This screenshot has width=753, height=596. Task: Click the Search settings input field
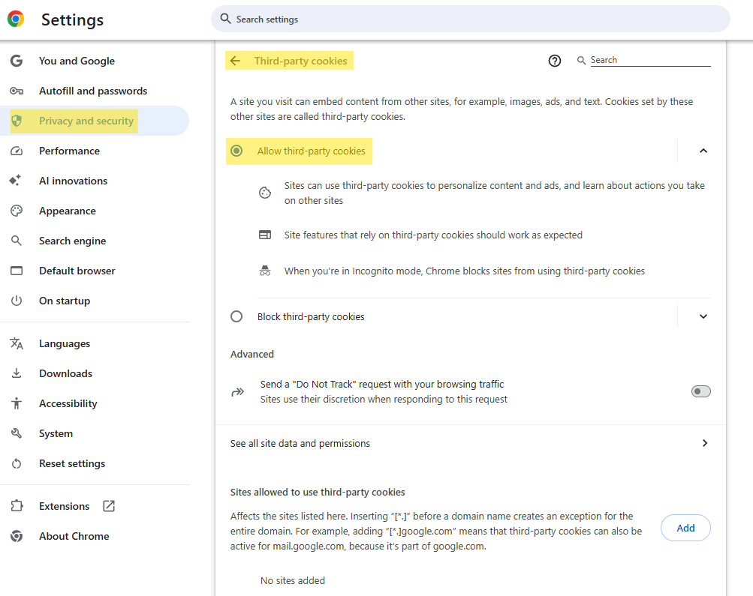(x=471, y=19)
